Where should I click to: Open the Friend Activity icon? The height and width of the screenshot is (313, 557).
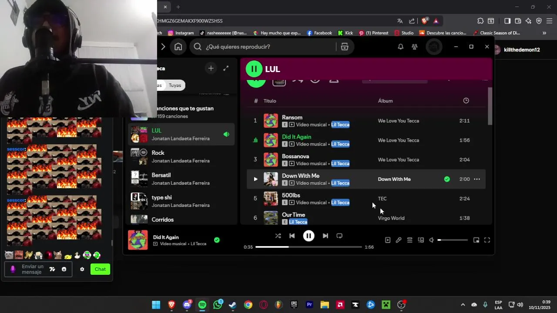pos(414,47)
